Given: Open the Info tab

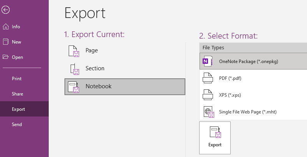Looking at the screenshot, I should coord(24,27).
